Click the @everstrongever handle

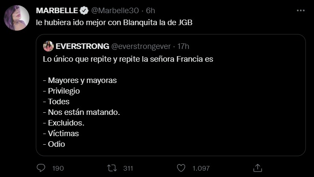141,46
